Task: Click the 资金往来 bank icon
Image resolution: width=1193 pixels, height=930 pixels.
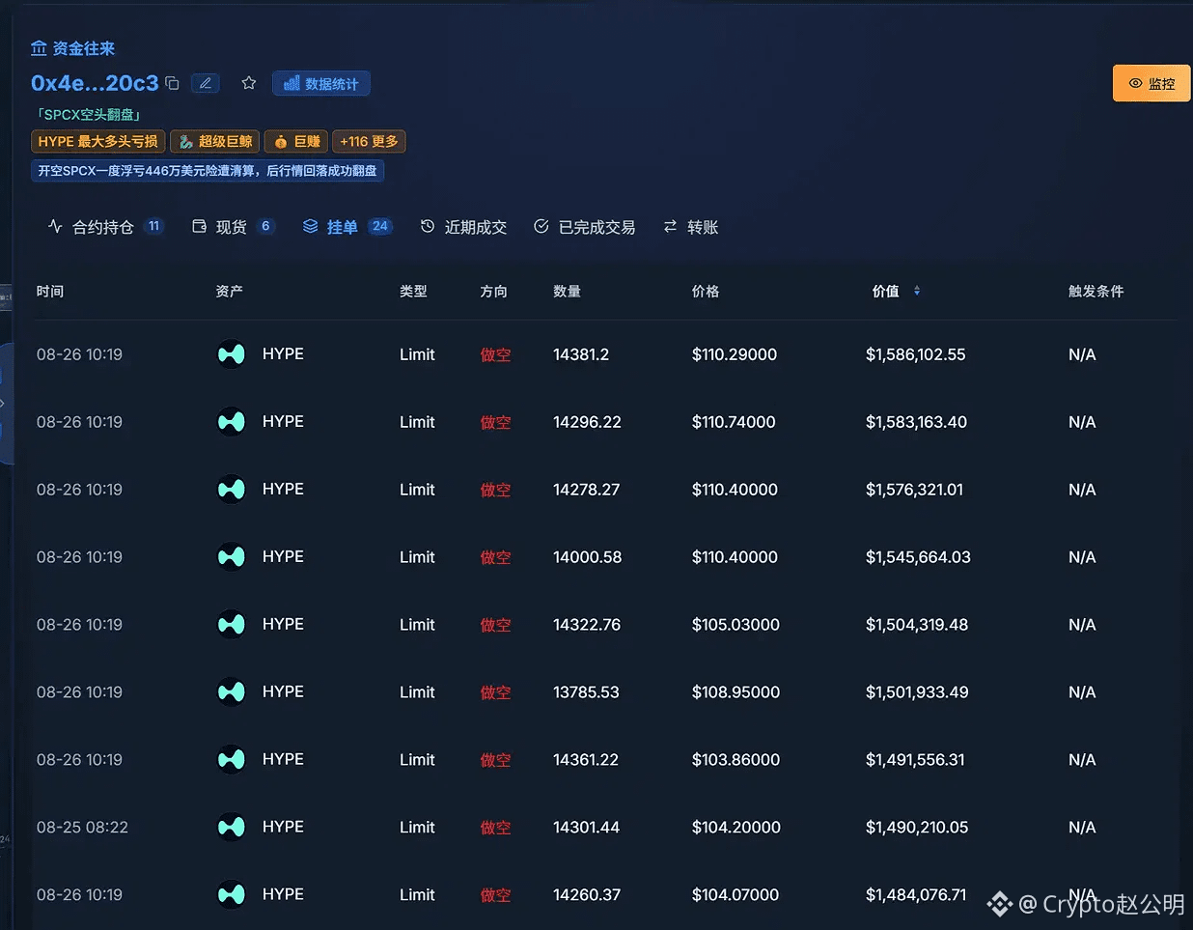Action: [39, 48]
